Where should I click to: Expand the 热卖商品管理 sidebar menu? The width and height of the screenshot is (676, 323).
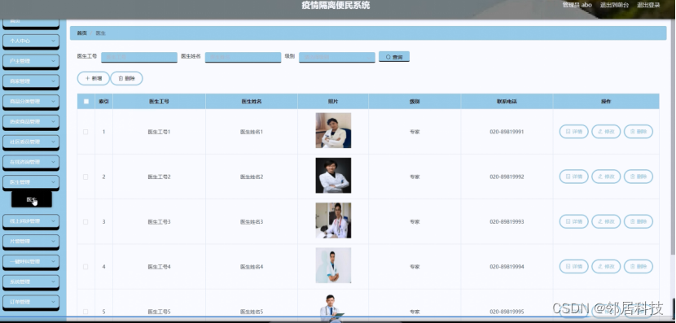31,122
